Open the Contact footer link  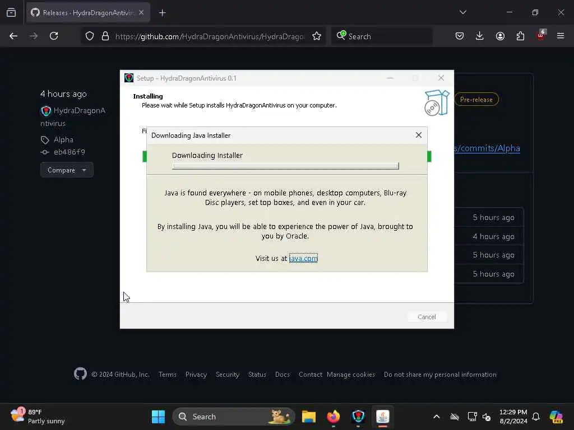(311, 375)
